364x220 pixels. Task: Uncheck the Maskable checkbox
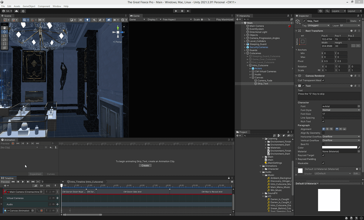pos(323,163)
